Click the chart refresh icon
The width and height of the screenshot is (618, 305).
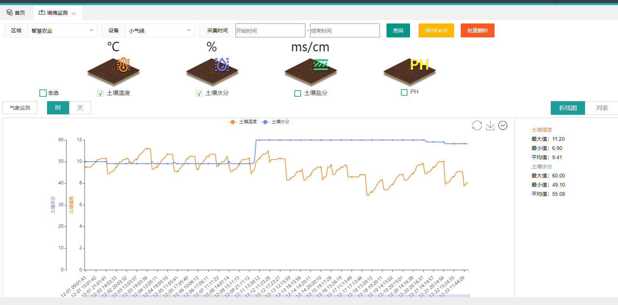[477, 125]
